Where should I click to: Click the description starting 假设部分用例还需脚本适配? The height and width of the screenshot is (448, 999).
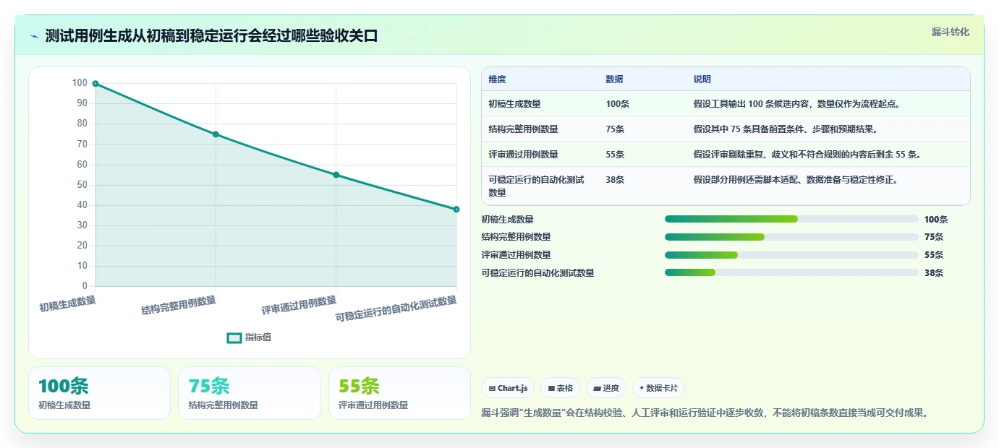tap(796, 180)
